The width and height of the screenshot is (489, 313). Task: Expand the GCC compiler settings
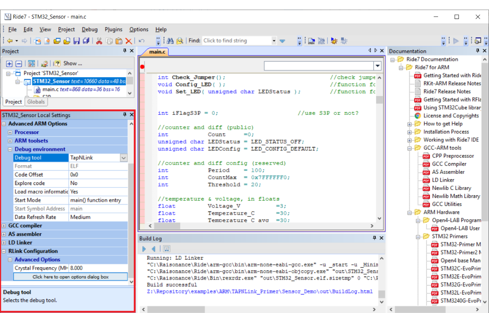(4, 225)
